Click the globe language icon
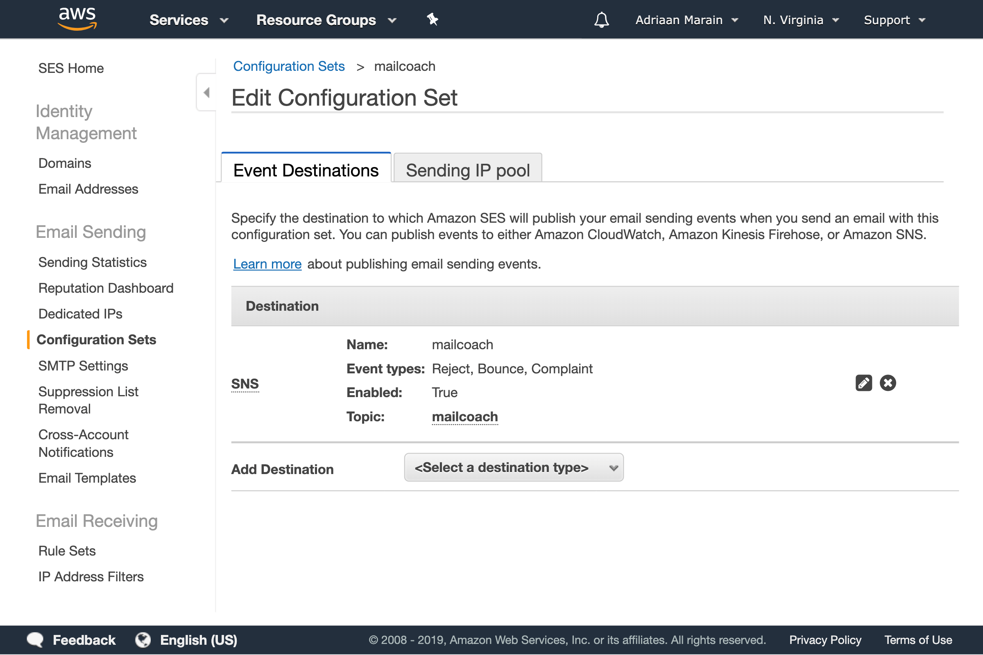This screenshot has height=655, width=983. pos(143,639)
